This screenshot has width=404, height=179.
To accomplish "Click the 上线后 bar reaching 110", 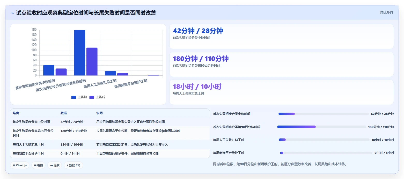I will [x=92, y=62].
